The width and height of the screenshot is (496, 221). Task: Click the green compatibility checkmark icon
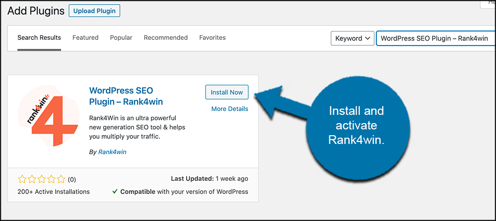click(115, 191)
